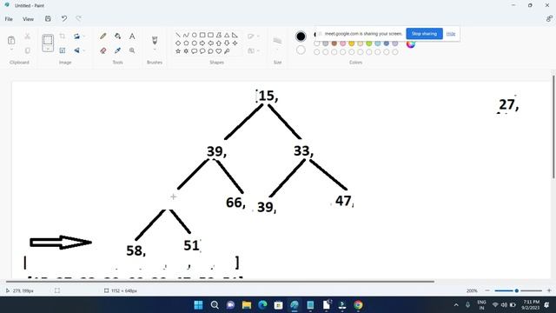The width and height of the screenshot is (556, 313).
Task: Expand the Paste dropdown arrow
Action: tap(11, 50)
